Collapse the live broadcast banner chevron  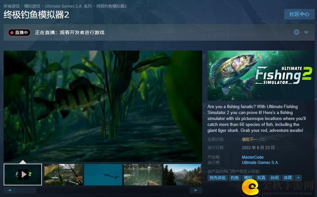(306, 32)
